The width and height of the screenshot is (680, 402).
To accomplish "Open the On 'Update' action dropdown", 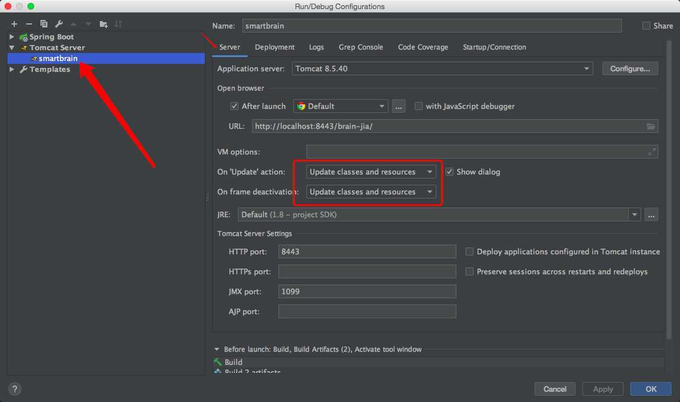I will (x=371, y=172).
